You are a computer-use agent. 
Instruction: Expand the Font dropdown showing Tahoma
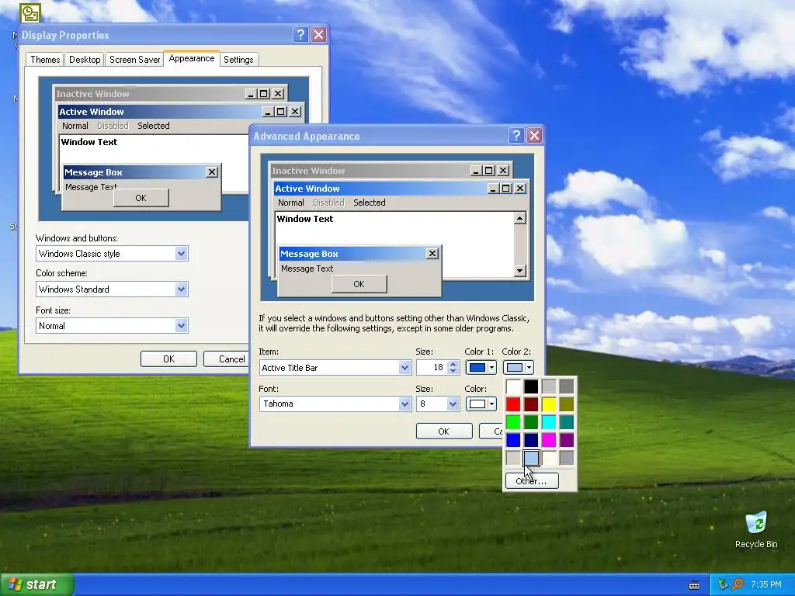[404, 404]
